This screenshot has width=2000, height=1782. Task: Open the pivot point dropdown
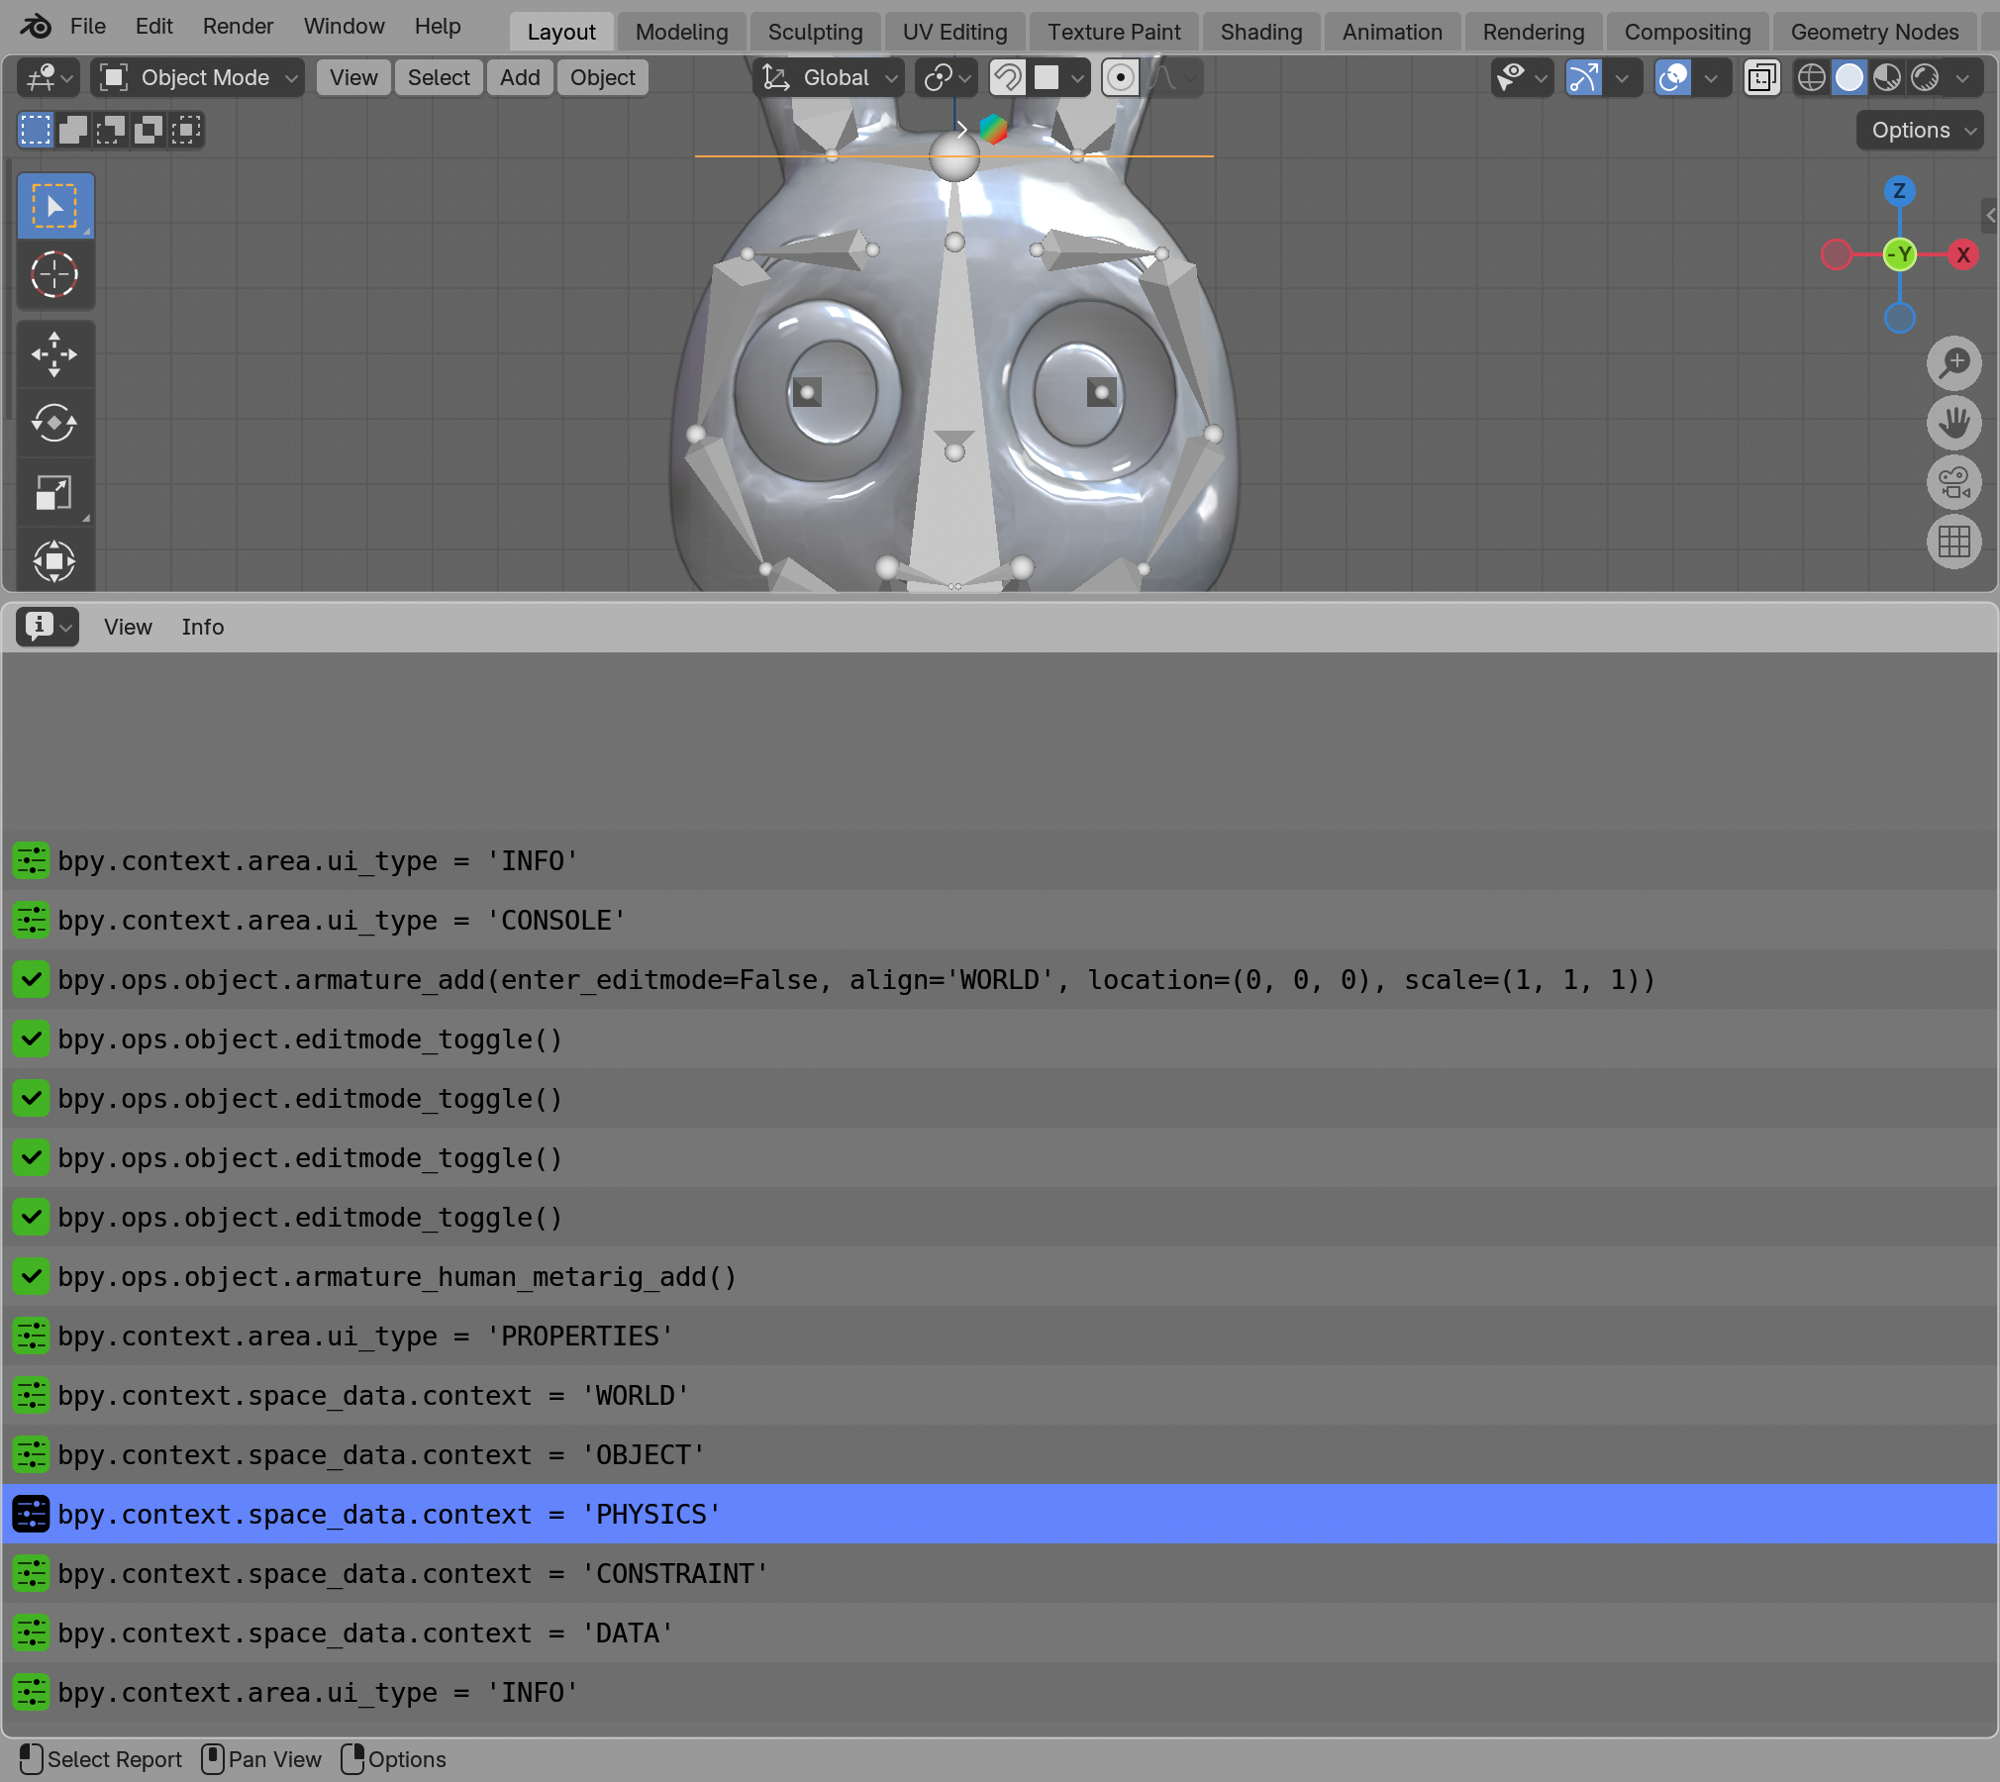(947, 77)
